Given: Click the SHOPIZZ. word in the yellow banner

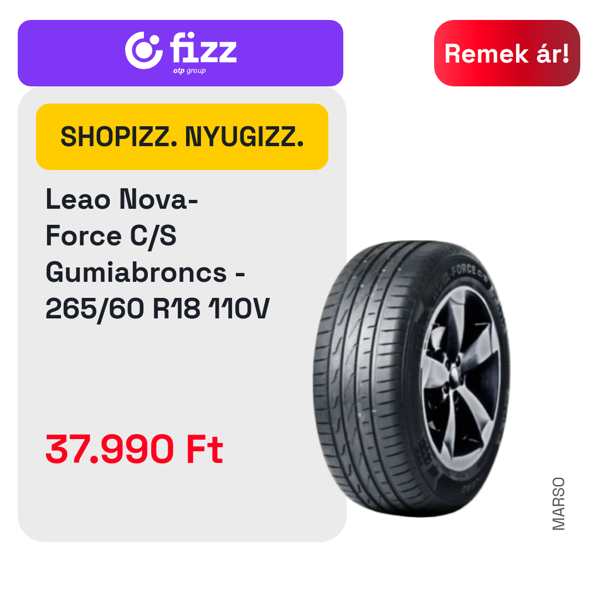Looking at the screenshot, I should (x=119, y=137).
